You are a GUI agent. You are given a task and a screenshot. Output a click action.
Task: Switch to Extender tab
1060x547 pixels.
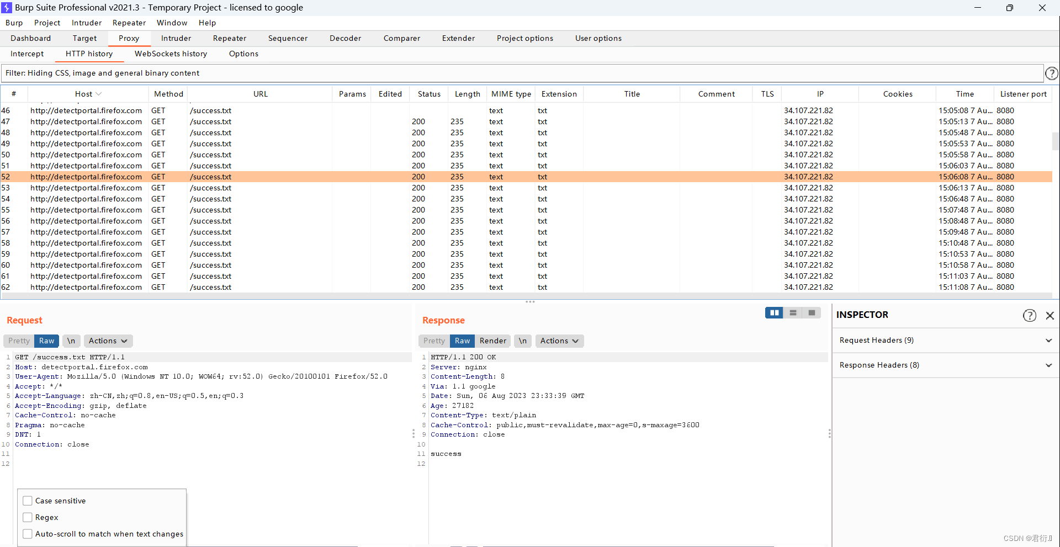[458, 38]
